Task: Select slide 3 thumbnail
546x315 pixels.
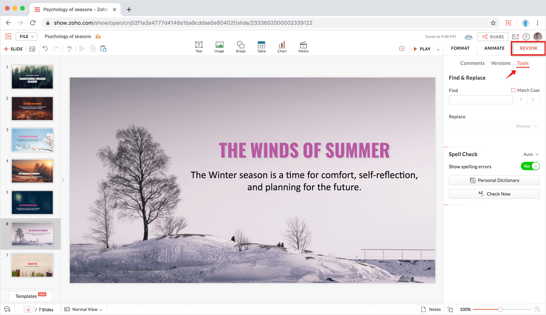Action: pos(32,140)
